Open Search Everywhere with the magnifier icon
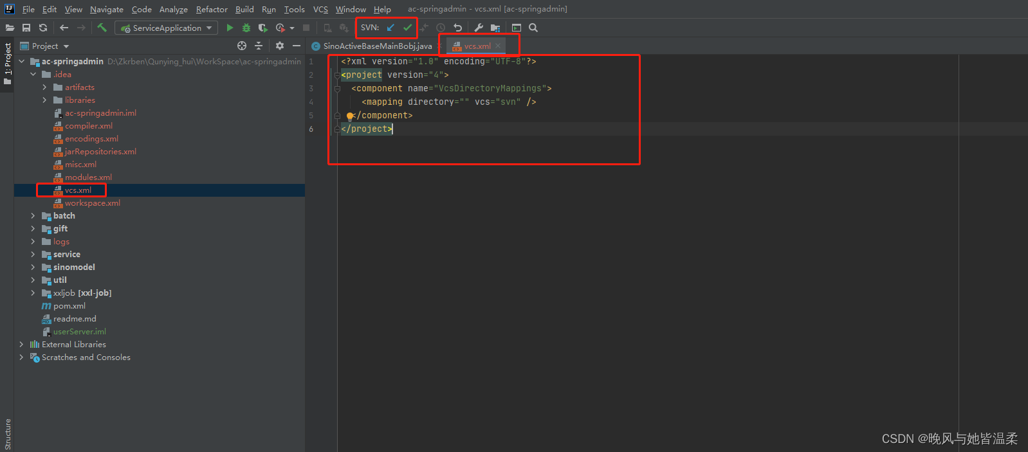The width and height of the screenshot is (1028, 452). pyautogui.click(x=533, y=28)
